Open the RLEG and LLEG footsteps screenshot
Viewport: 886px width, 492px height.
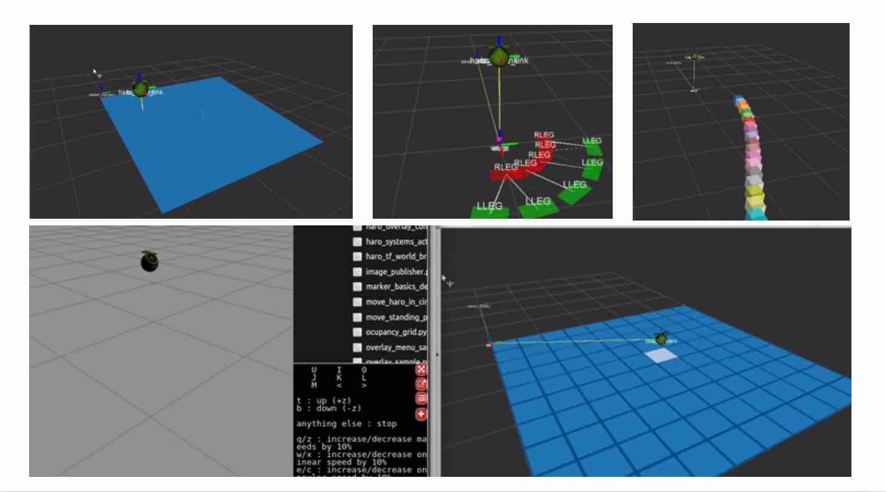(x=492, y=121)
